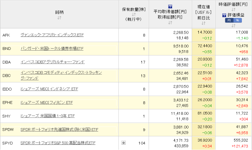The width and height of the screenshot is (252, 150).
Task: Sort by 時価評価額 using its arrows
Action: [233, 10]
